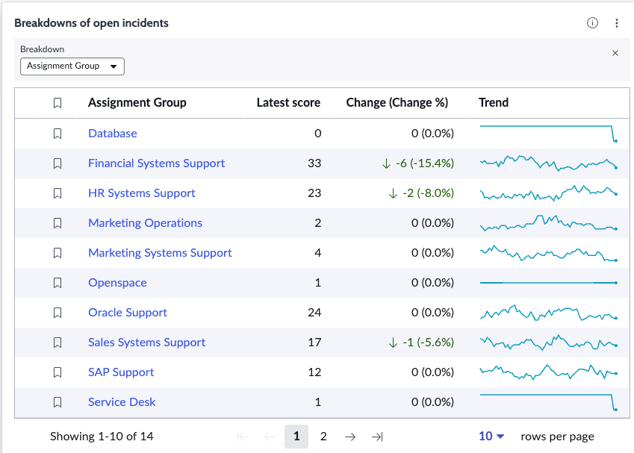Open the rows per page dropdown
Viewport: 634px width, 453px height.
pos(491,437)
